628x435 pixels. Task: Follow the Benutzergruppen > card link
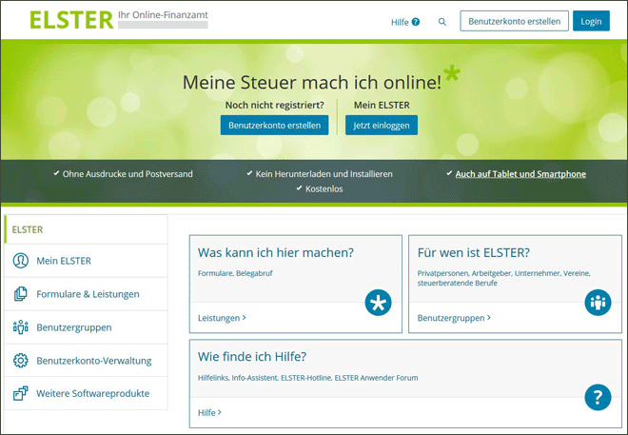(454, 318)
